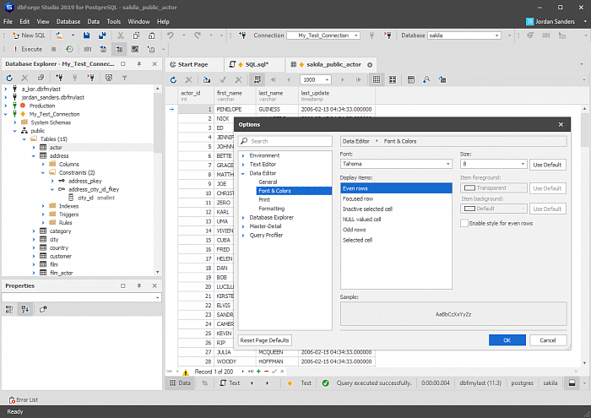Image resolution: width=591 pixels, height=418 pixels.
Task: Click the Stop execution square icon
Action: click(x=54, y=49)
